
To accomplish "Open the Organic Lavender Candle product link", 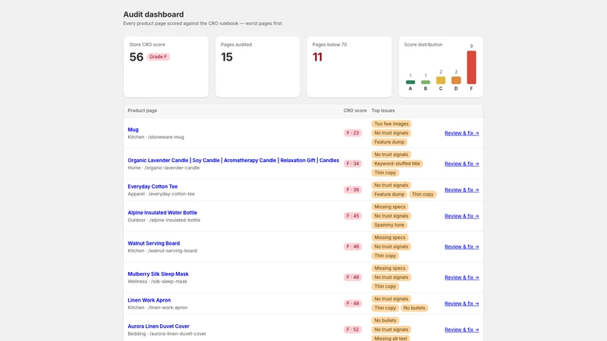I will pyautogui.click(x=234, y=160).
